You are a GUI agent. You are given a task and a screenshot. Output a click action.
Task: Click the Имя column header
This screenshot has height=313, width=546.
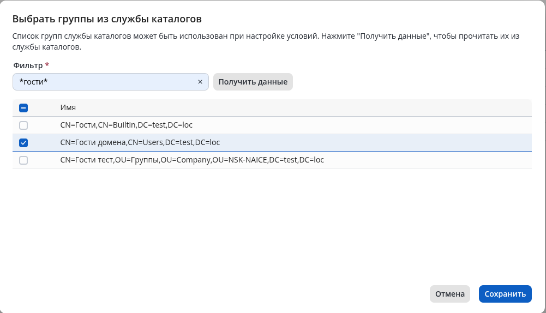[68, 108]
